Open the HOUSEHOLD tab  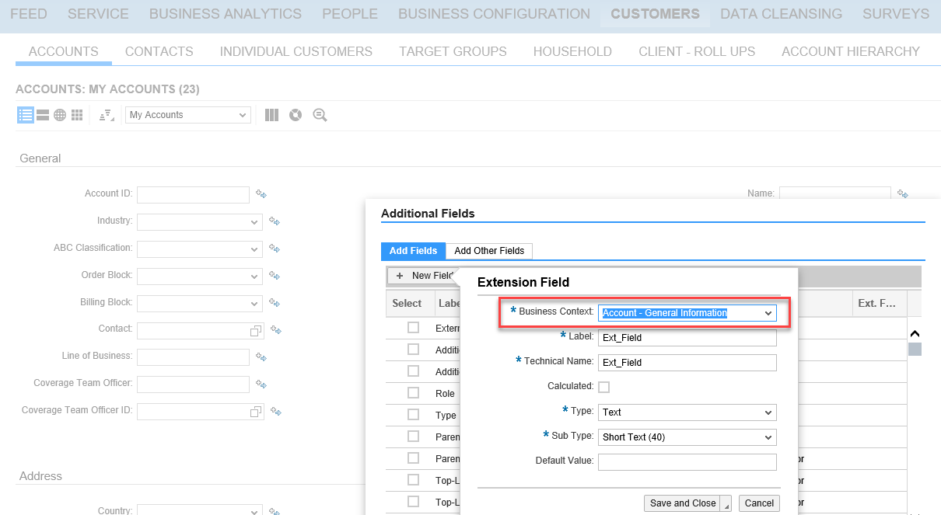click(x=572, y=51)
